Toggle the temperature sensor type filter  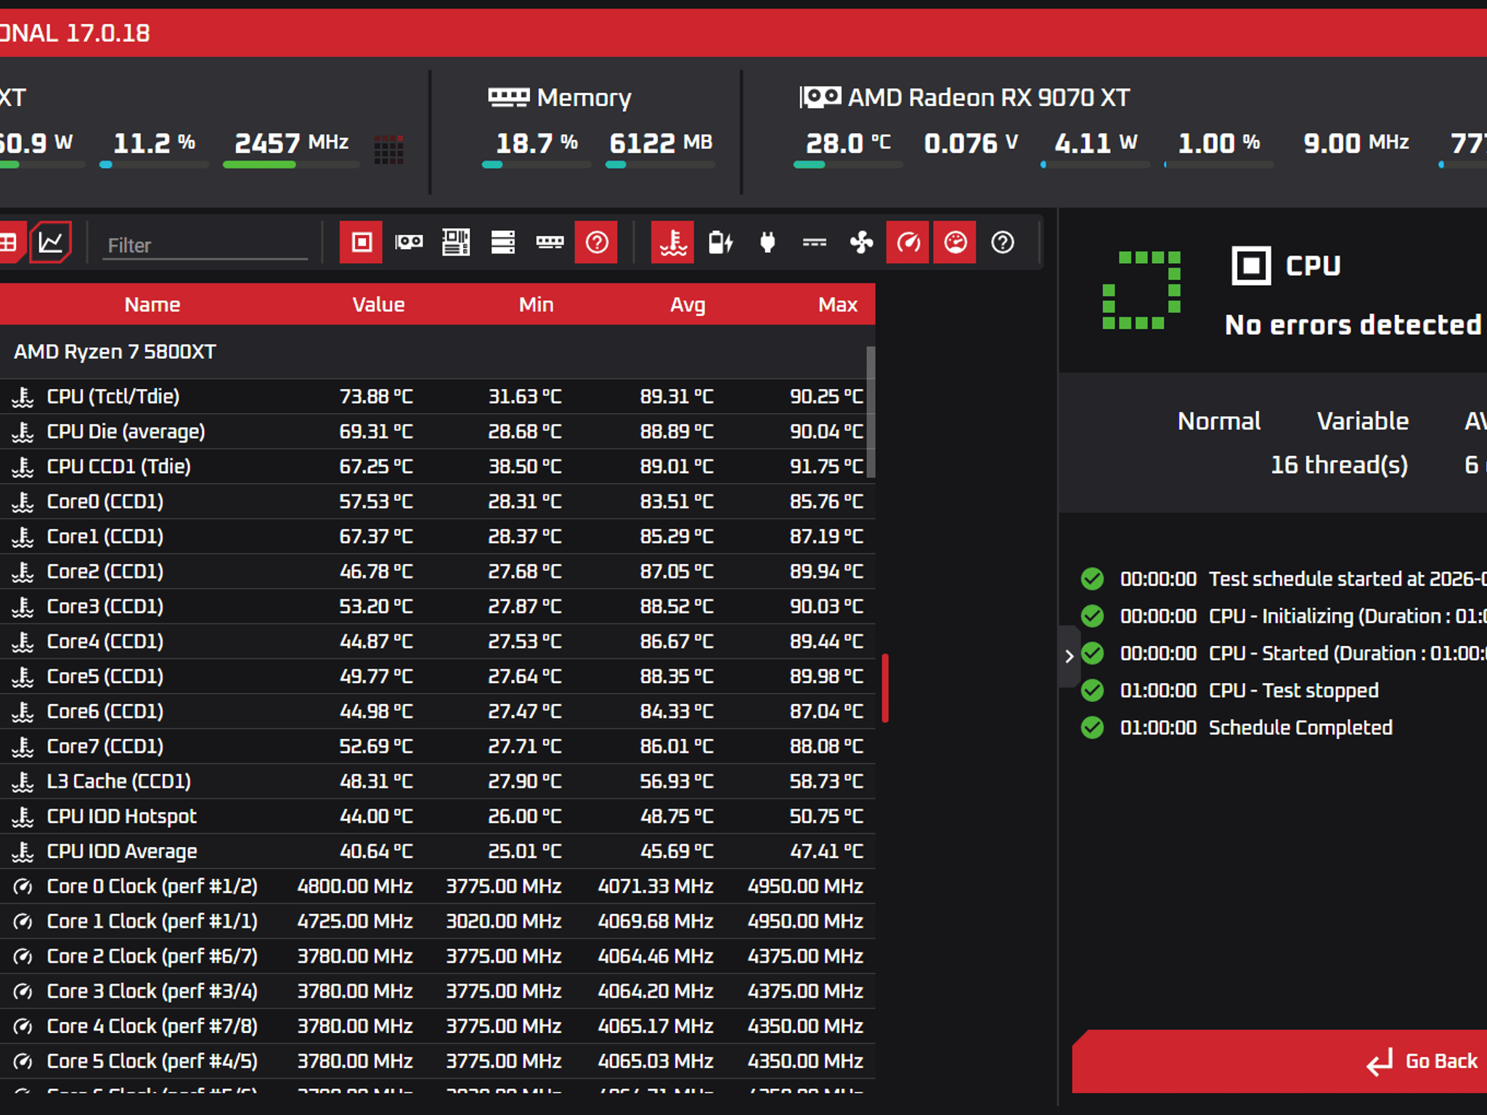(672, 242)
